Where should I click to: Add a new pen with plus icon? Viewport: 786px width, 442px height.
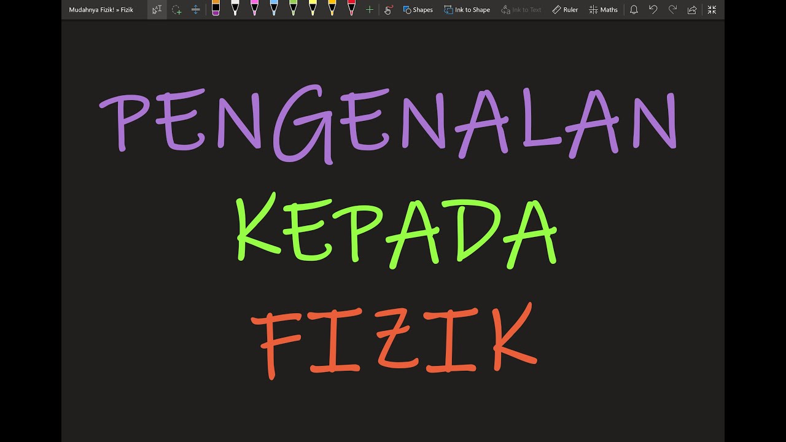pyautogui.click(x=369, y=10)
